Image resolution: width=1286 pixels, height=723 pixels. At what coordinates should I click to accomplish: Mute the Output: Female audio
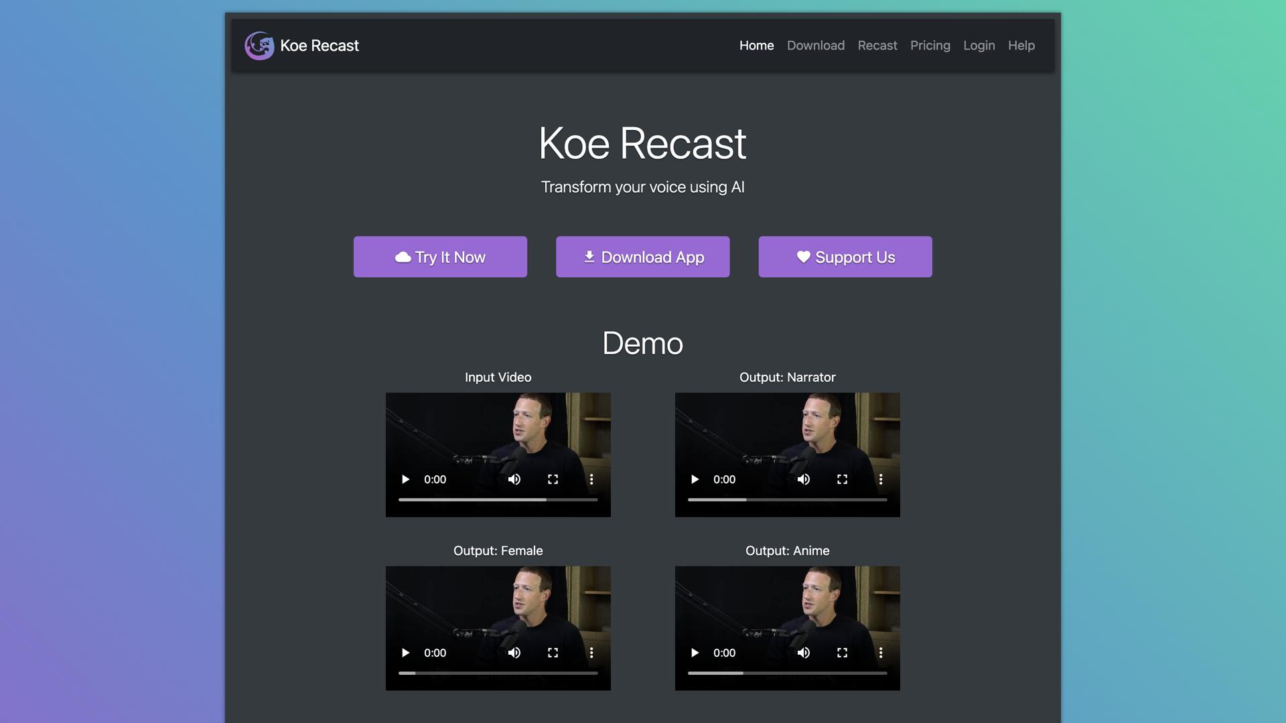tap(514, 652)
